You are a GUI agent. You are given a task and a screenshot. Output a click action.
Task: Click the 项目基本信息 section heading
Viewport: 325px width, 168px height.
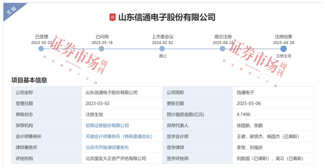pyautogui.click(x=29, y=80)
